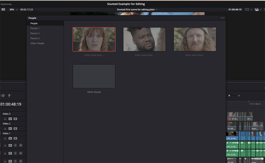
Task: Click the top-right timecode 01:00:48:19
Action: [x=235, y=10]
